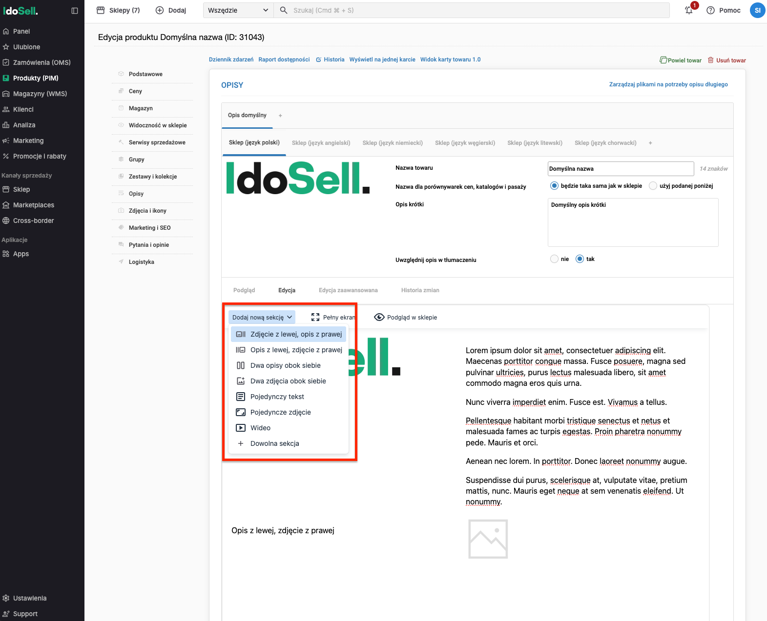767x621 pixels.
Task: Choose 'Opis z lewej, zdjęcie z prawej' menu item
Action: 289,350
